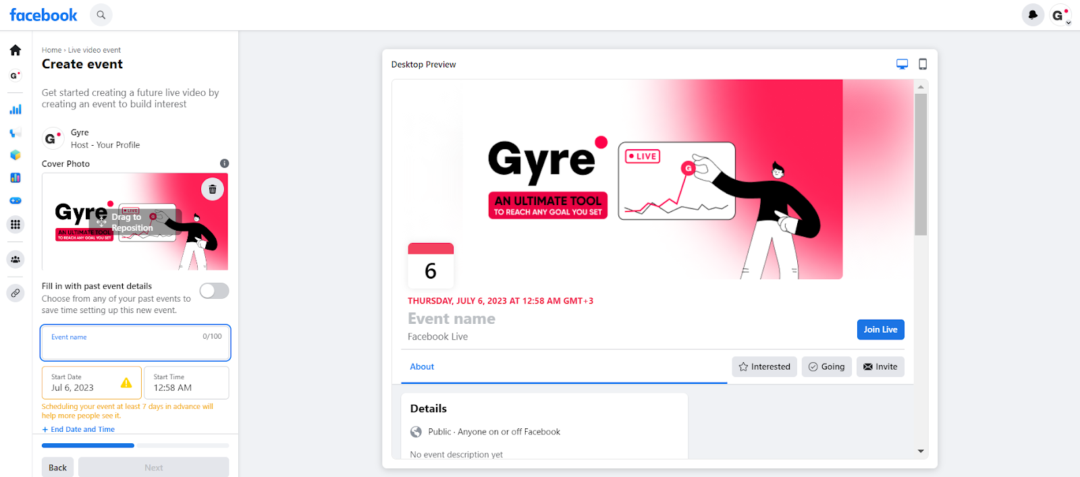Click 'No event description yet' text

(456, 454)
